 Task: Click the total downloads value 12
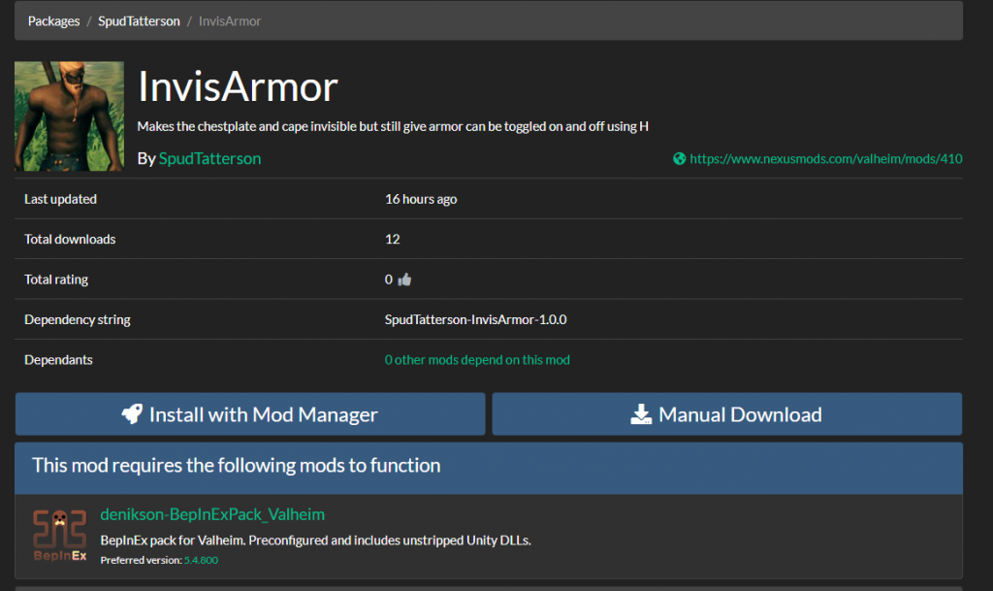(x=392, y=240)
